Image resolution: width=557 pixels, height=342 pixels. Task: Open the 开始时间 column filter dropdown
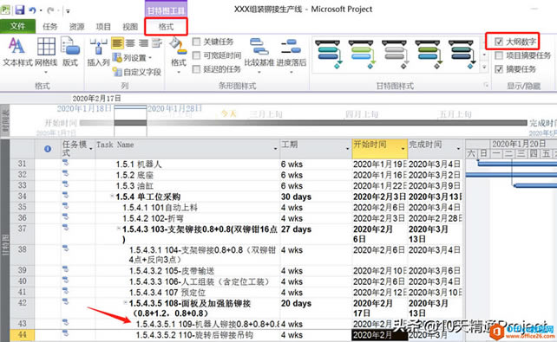pyautogui.click(x=403, y=149)
